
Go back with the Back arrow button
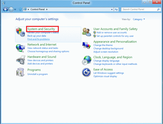(x=6, y=9)
